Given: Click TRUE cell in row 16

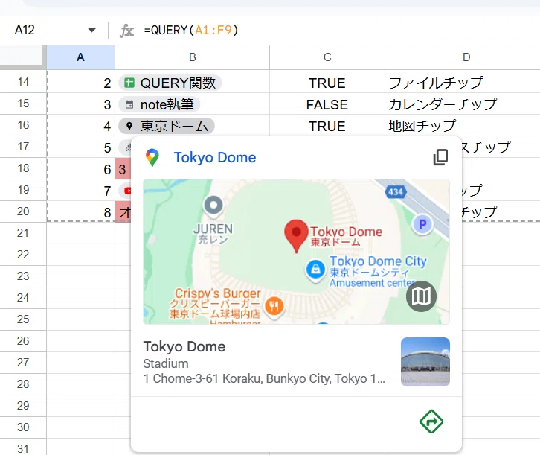Looking at the screenshot, I should (x=327, y=126).
